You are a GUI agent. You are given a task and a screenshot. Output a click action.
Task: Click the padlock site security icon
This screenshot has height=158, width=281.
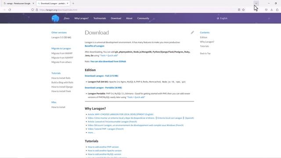click(37, 10)
